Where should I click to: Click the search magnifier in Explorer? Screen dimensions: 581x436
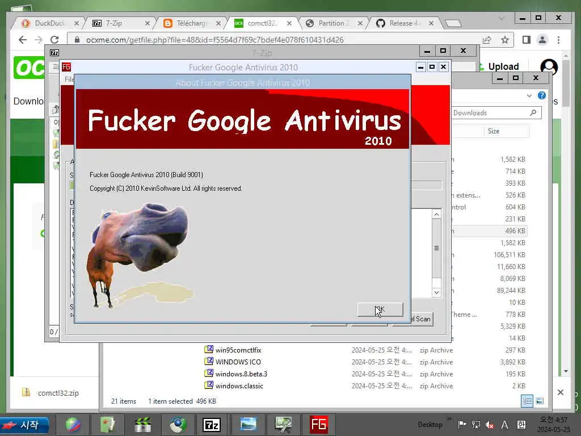click(533, 113)
